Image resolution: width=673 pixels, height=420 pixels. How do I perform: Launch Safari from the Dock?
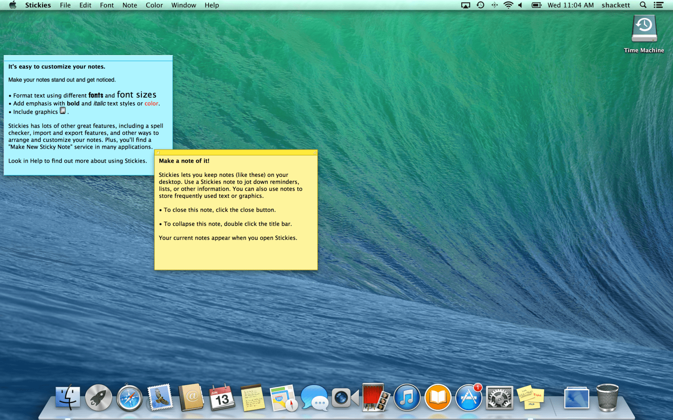click(130, 398)
